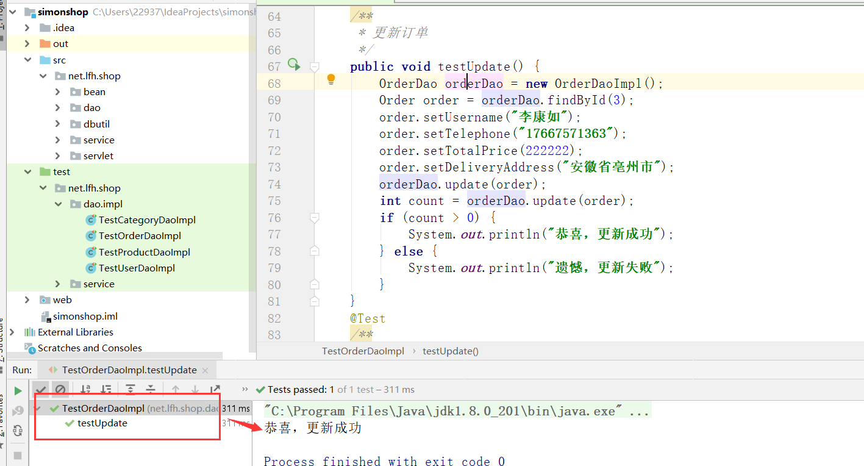Click the External Libraries icon
The image size is (864, 466).
[x=29, y=332]
